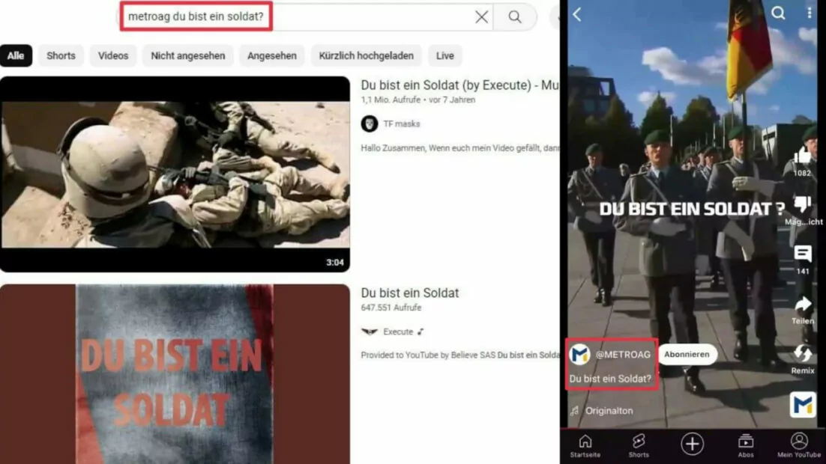The image size is (826, 464).
Task: Subscribe with the Abonnieren button
Action: pos(687,355)
